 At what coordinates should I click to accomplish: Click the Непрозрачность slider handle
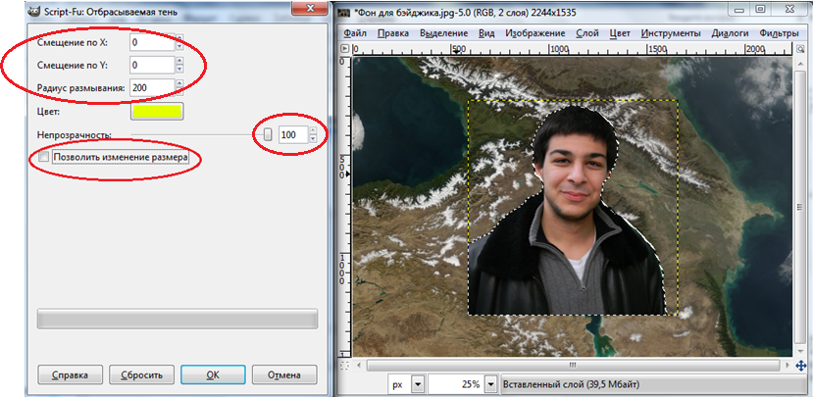(268, 134)
